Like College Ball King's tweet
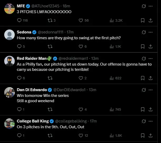The image size is (161, 143). coord(81,135)
